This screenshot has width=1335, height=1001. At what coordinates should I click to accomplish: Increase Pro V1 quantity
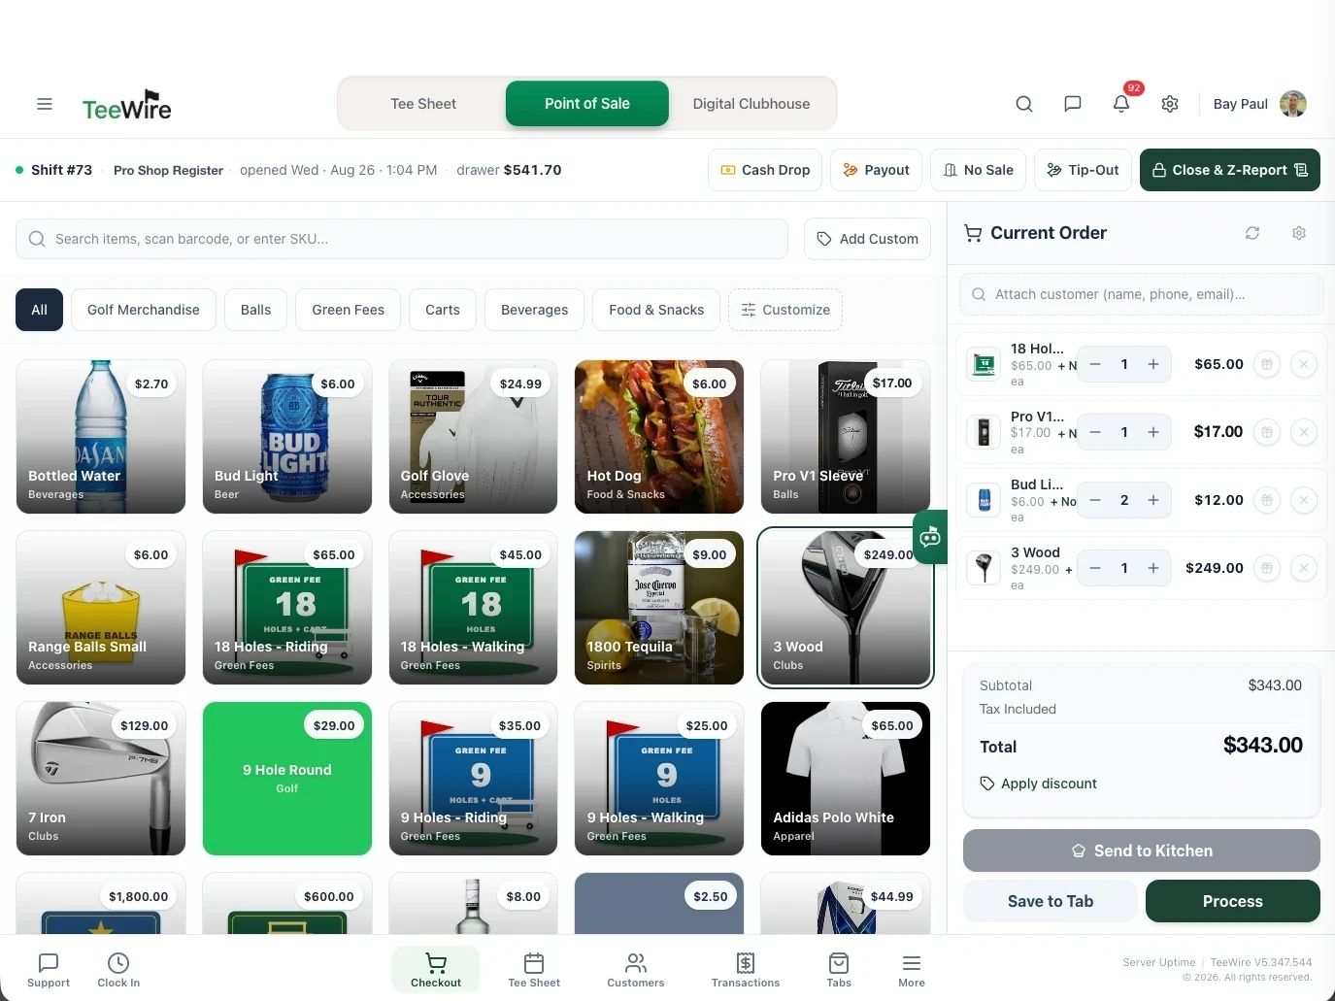(1153, 432)
